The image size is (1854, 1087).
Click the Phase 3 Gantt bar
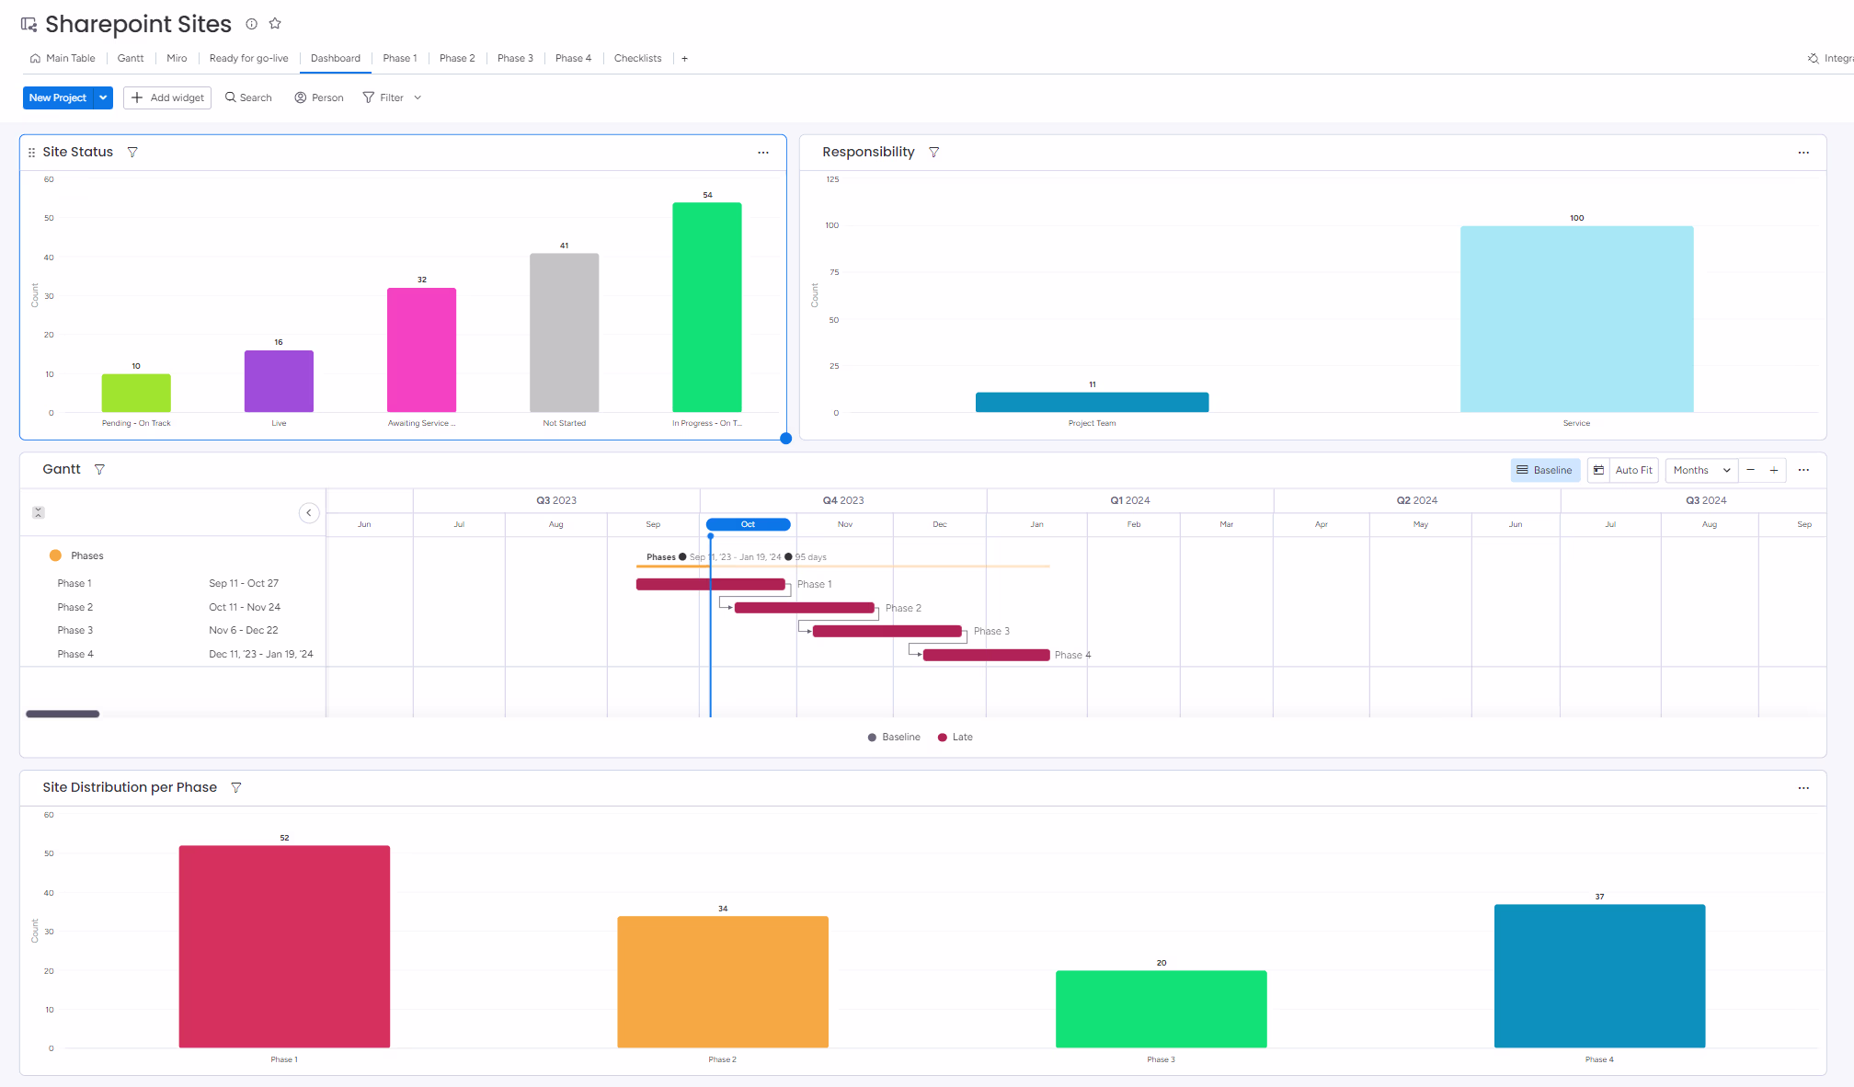(887, 631)
